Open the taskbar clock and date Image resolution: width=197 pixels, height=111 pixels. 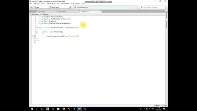tap(159, 109)
